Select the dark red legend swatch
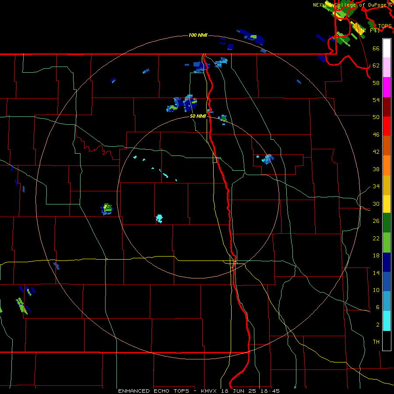This screenshot has width=394, height=394. tap(387, 106)
